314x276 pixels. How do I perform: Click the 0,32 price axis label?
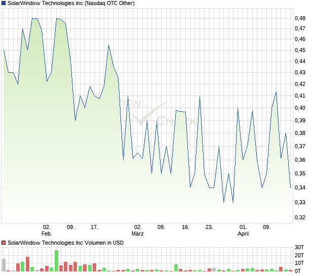tap(300, 217)
